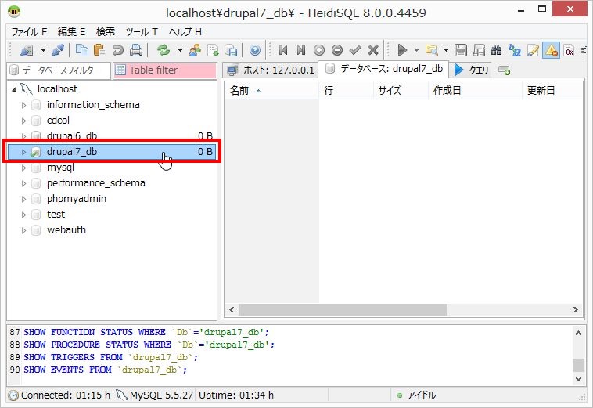This screenshot has width=593, height=408.
Task: Click the SQL log scroll up arrow
Action: click(578, 333)
